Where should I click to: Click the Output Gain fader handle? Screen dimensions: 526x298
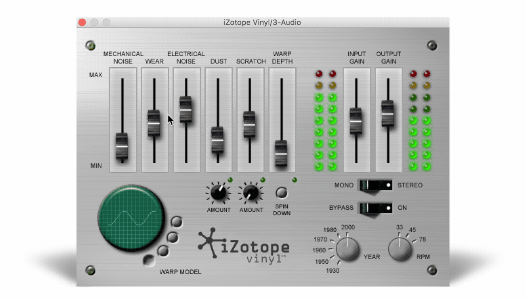click(388, 114)
